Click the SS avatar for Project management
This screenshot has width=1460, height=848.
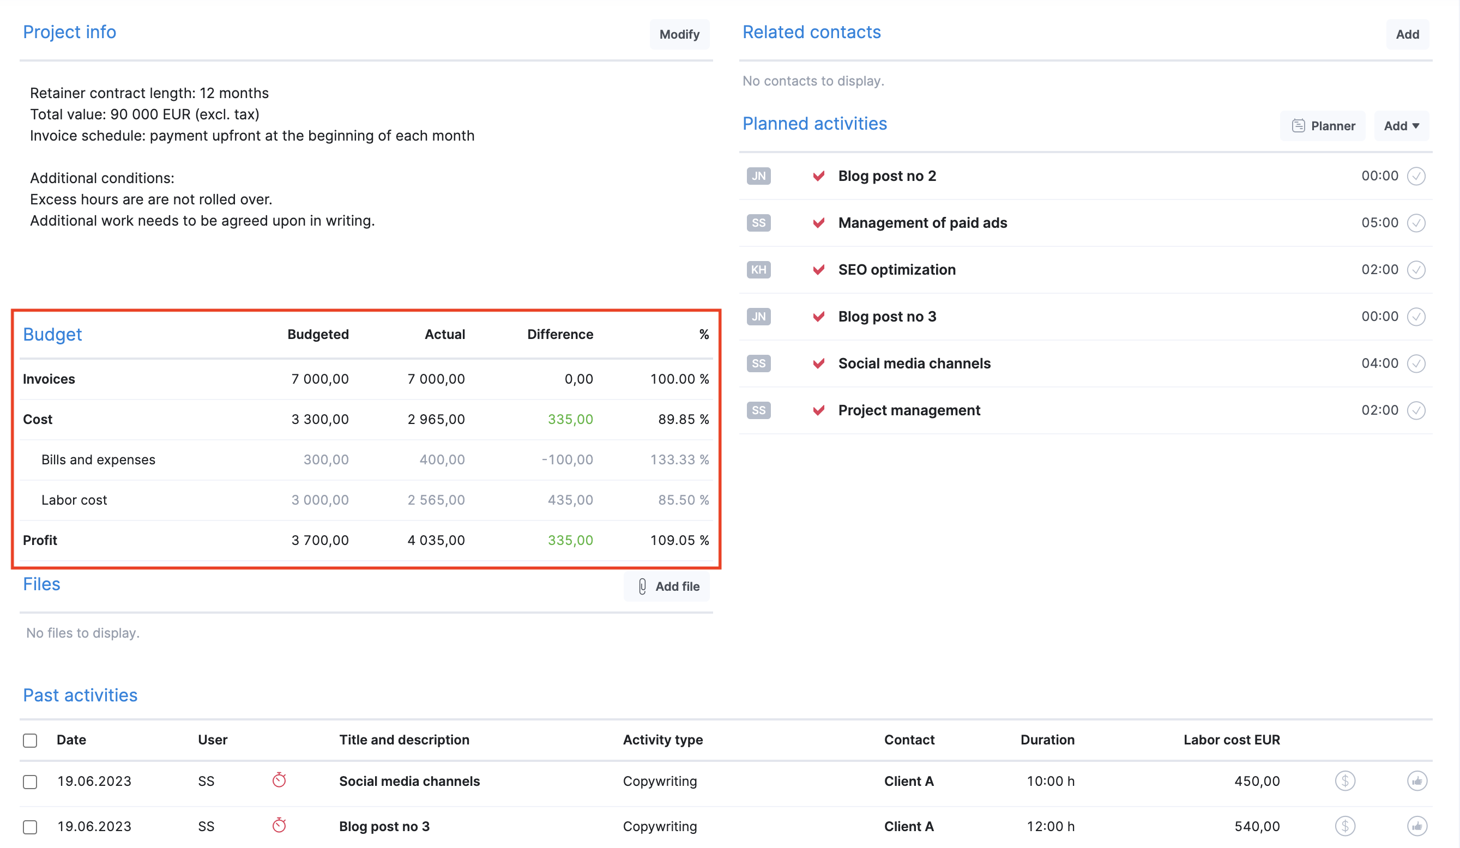coord(758,410)
